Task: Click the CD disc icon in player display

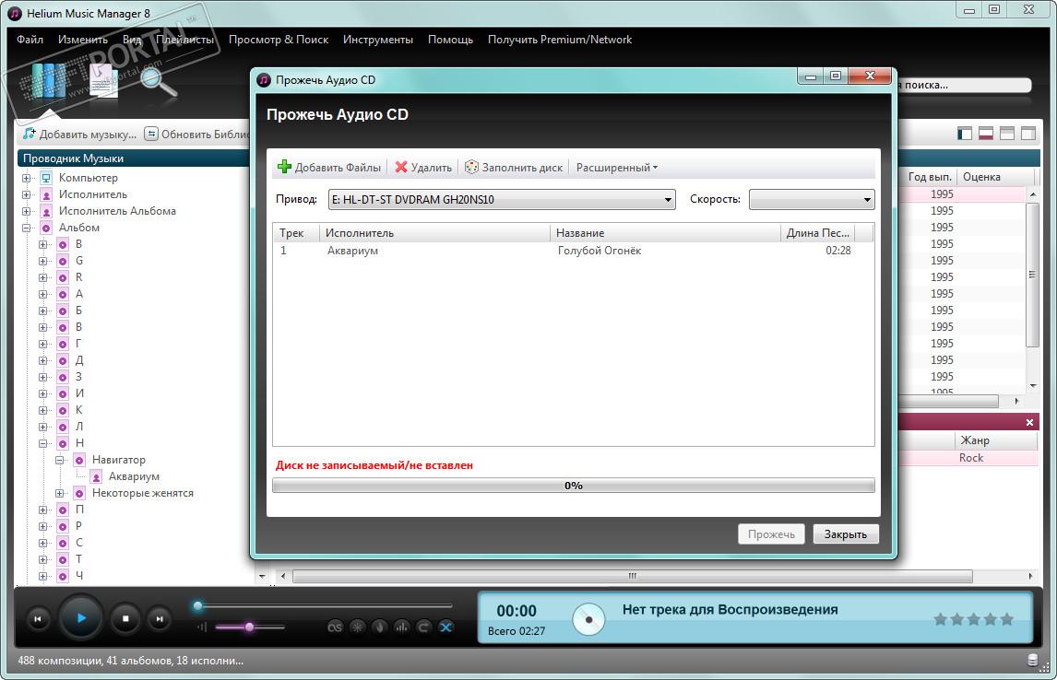Action: click(x=588, y=619)
